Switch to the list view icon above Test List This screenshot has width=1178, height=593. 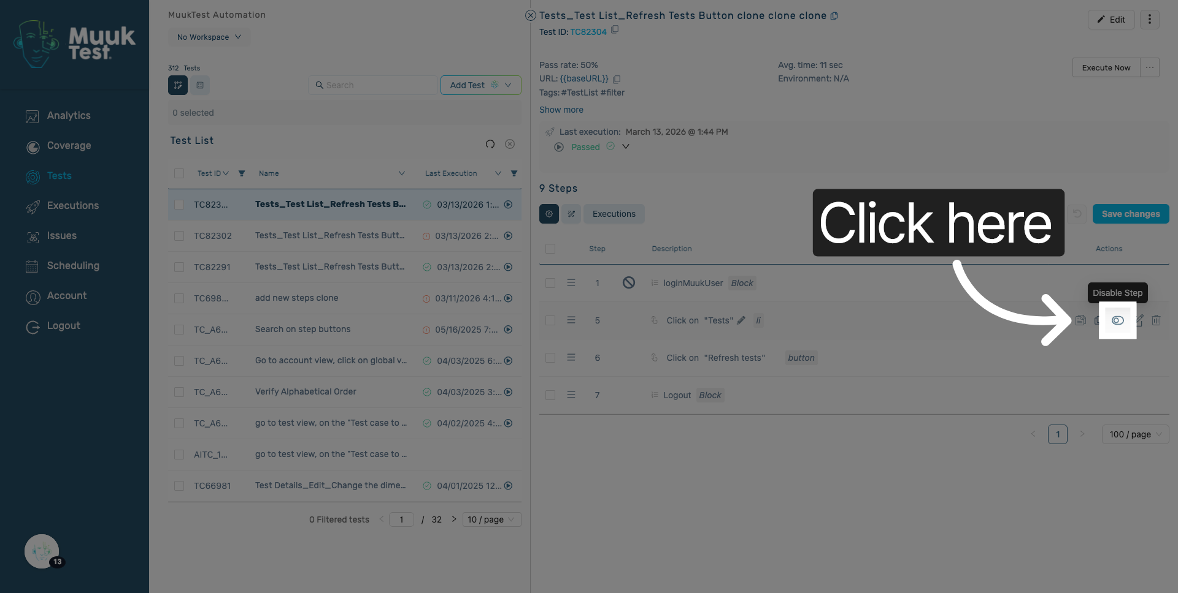(200, 85)
